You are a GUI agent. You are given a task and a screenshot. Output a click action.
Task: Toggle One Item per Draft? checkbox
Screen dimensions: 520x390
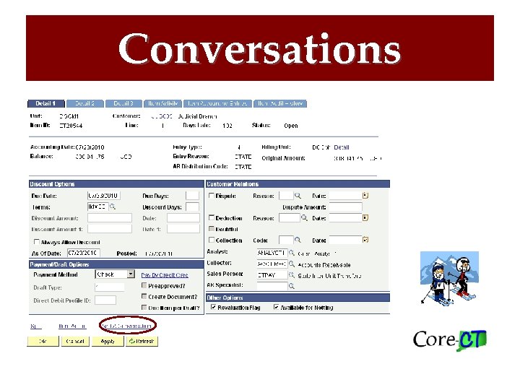[144, 308]
